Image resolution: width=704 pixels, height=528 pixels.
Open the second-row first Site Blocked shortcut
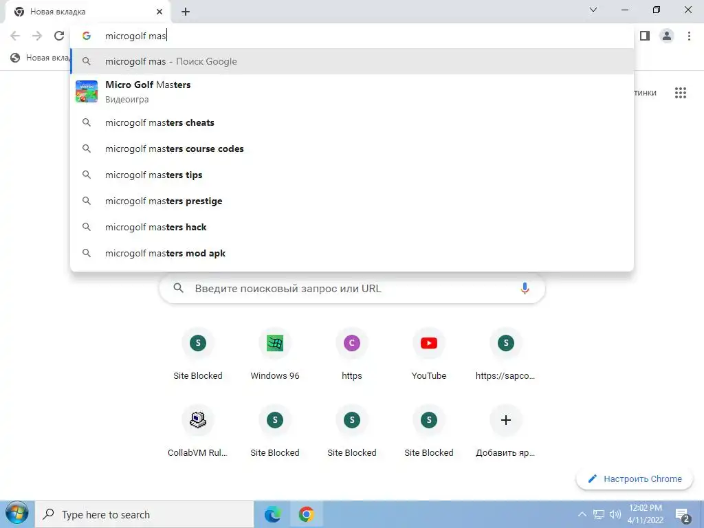click(x=275, y=432)
